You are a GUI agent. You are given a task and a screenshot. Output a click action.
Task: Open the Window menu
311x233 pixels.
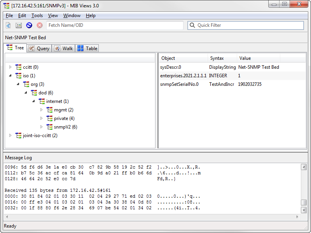point(72,16)
